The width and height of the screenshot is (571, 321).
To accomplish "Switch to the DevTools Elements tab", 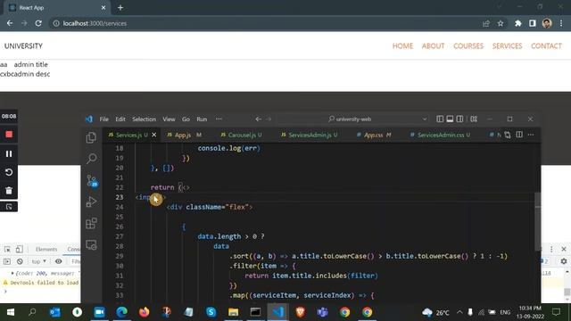I will coord(46,250).
